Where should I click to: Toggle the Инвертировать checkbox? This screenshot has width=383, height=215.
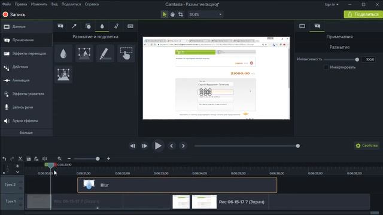pyautogui.click(x=326, y=67)
